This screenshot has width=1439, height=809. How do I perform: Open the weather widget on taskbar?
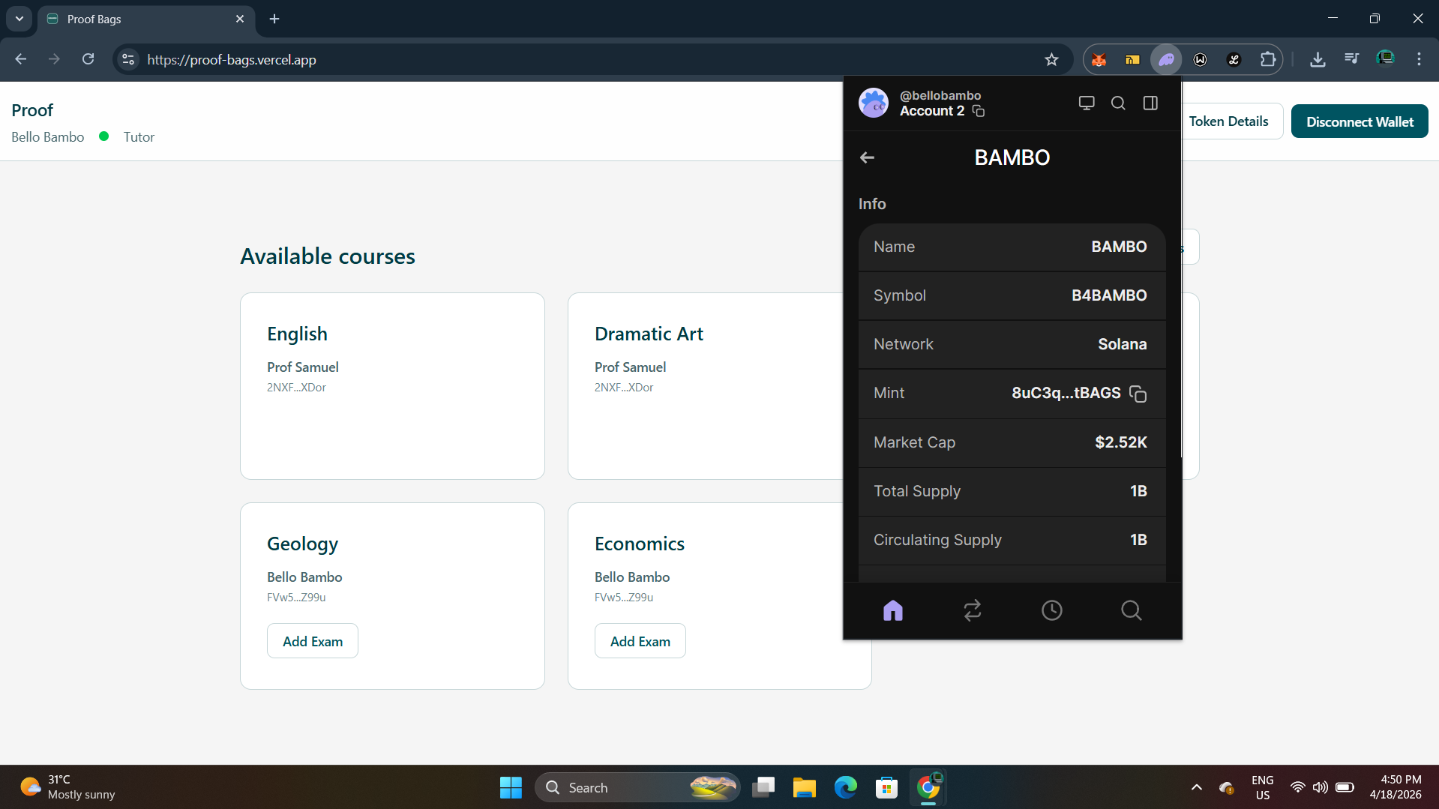click(x=67, y=787)
